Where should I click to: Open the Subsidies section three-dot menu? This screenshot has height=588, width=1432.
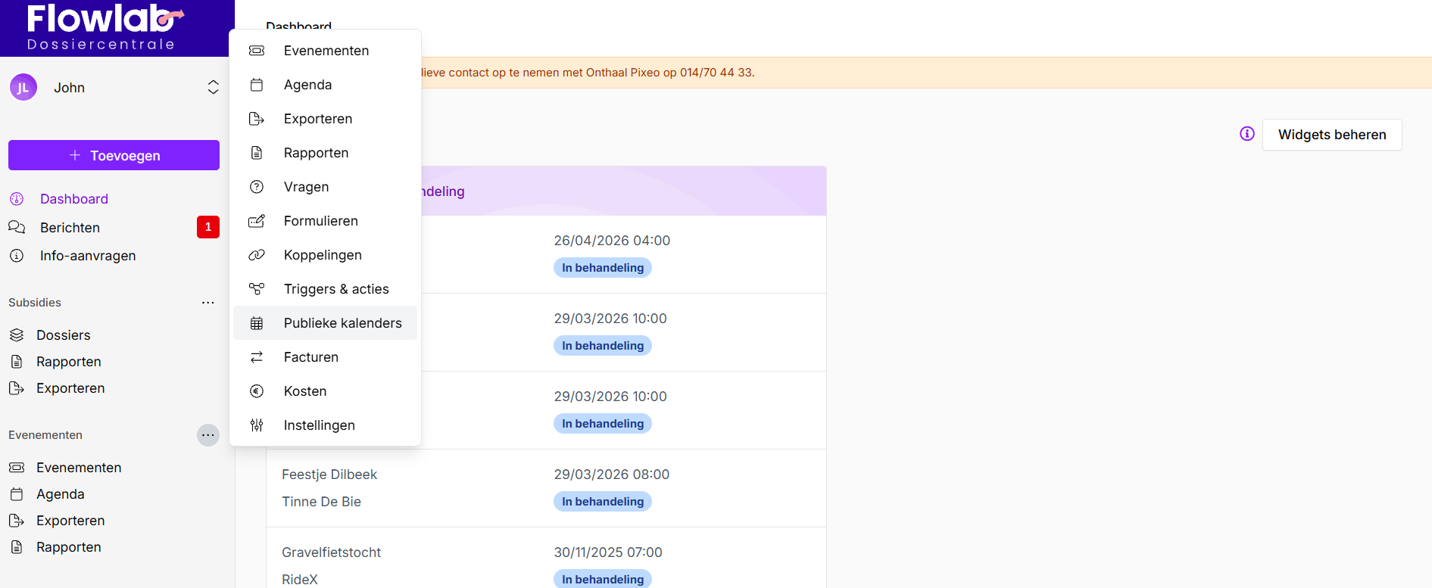point(207,303)
